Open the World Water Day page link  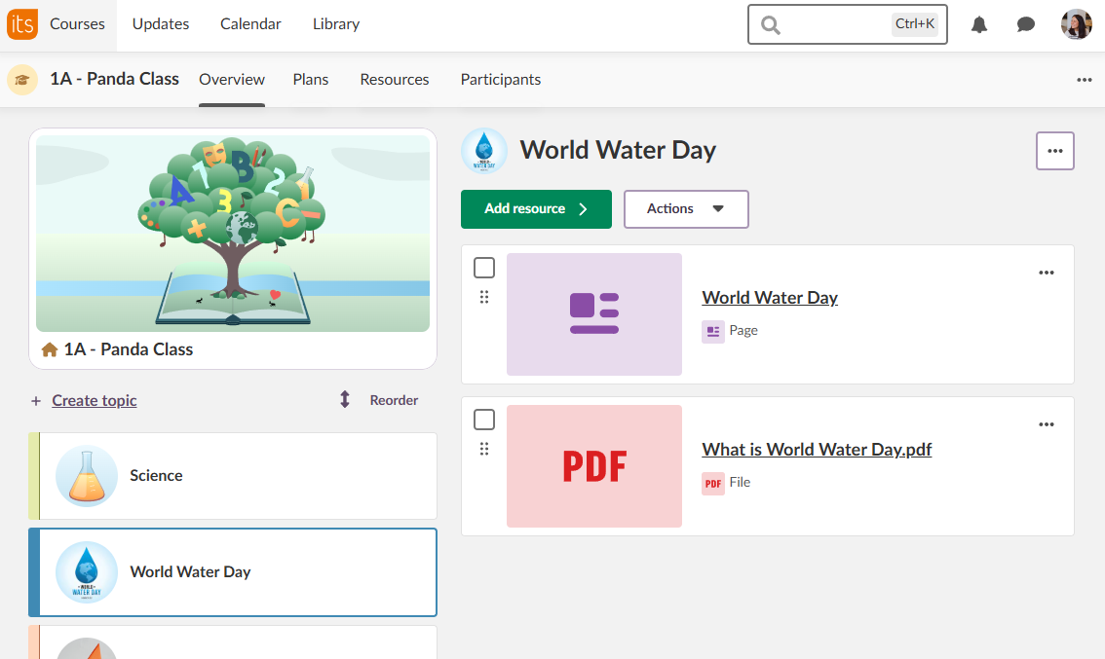tap(770, 298)
